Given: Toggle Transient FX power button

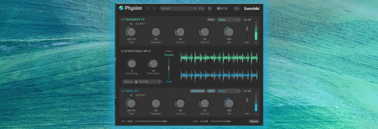Looking at the screenshot, I should click(122, 19).
